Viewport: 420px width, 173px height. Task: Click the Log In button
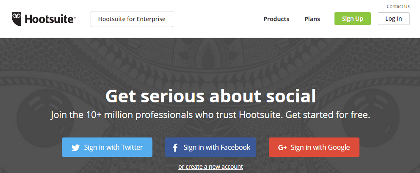[x=393, y=19]
